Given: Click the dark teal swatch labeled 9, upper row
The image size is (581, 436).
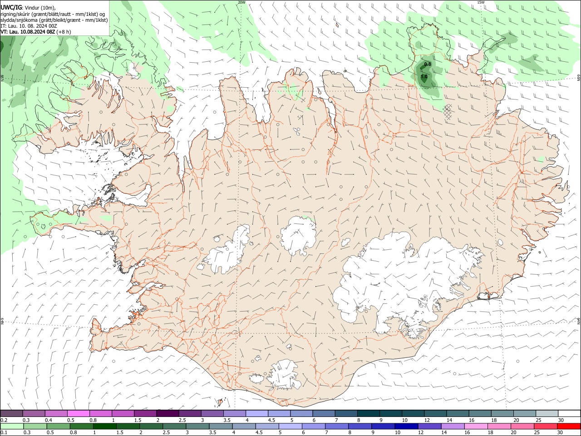Looking at the screenshot, I should [391, 413].
